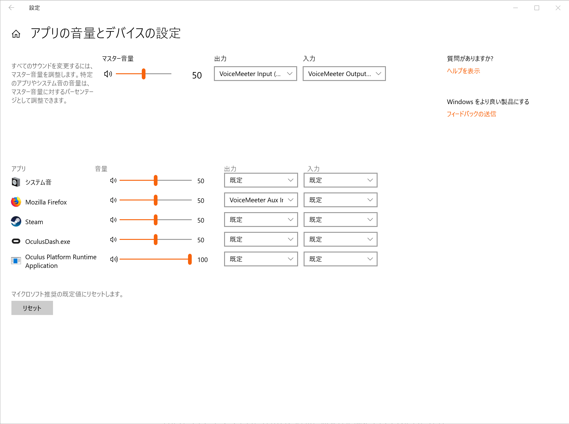569x424 pixels.
Task: Open Steam input dropdown
Action: pos(341,220)
